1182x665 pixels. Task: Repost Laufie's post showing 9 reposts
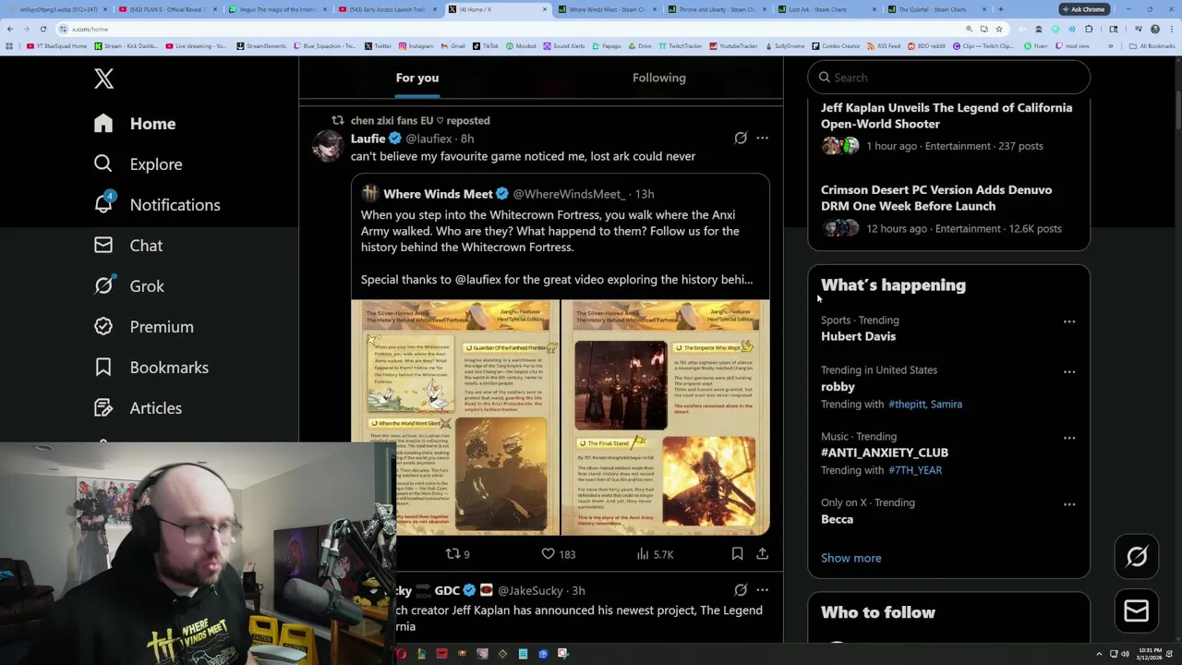tap(457, 554)
